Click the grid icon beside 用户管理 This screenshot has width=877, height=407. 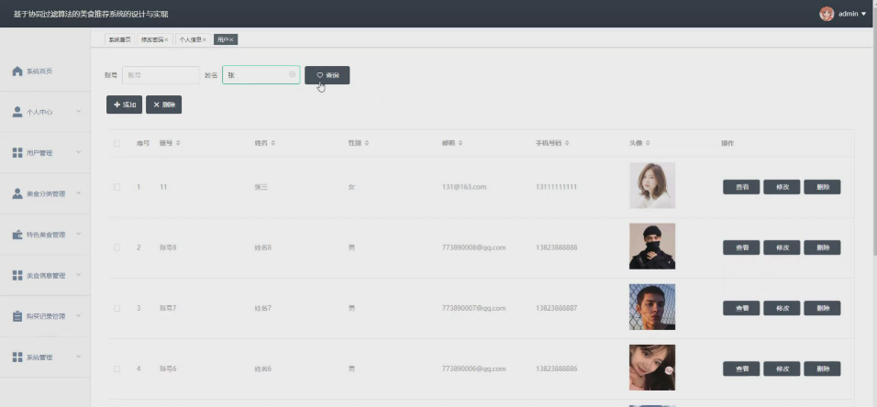pos(17,152)
